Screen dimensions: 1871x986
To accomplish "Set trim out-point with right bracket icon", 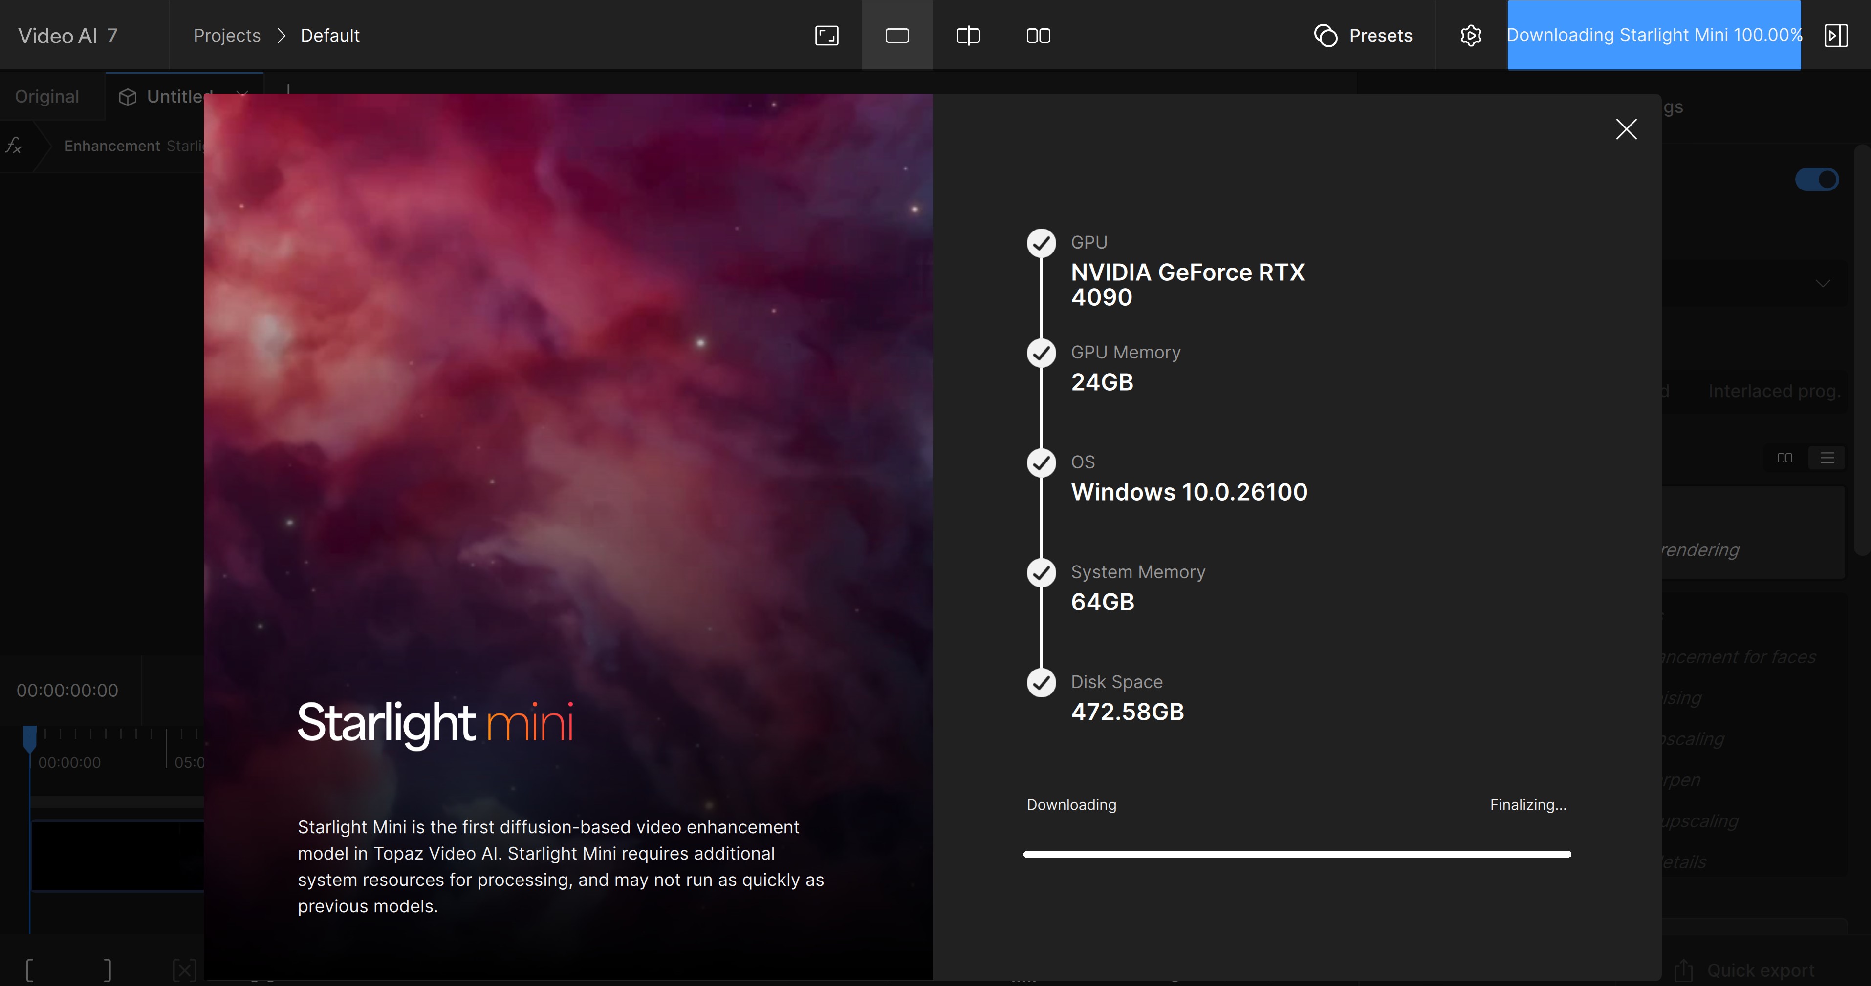I will pos(108,969).
